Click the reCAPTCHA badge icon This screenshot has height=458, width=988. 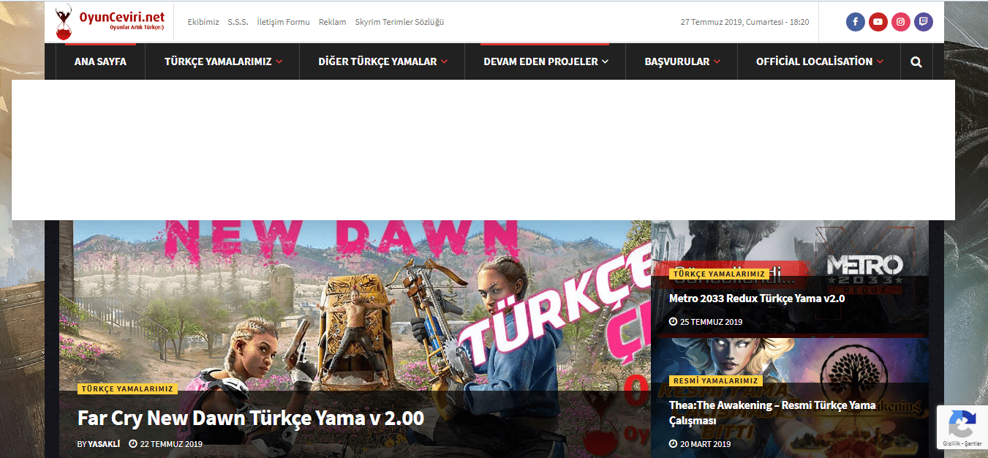point(962,424)
